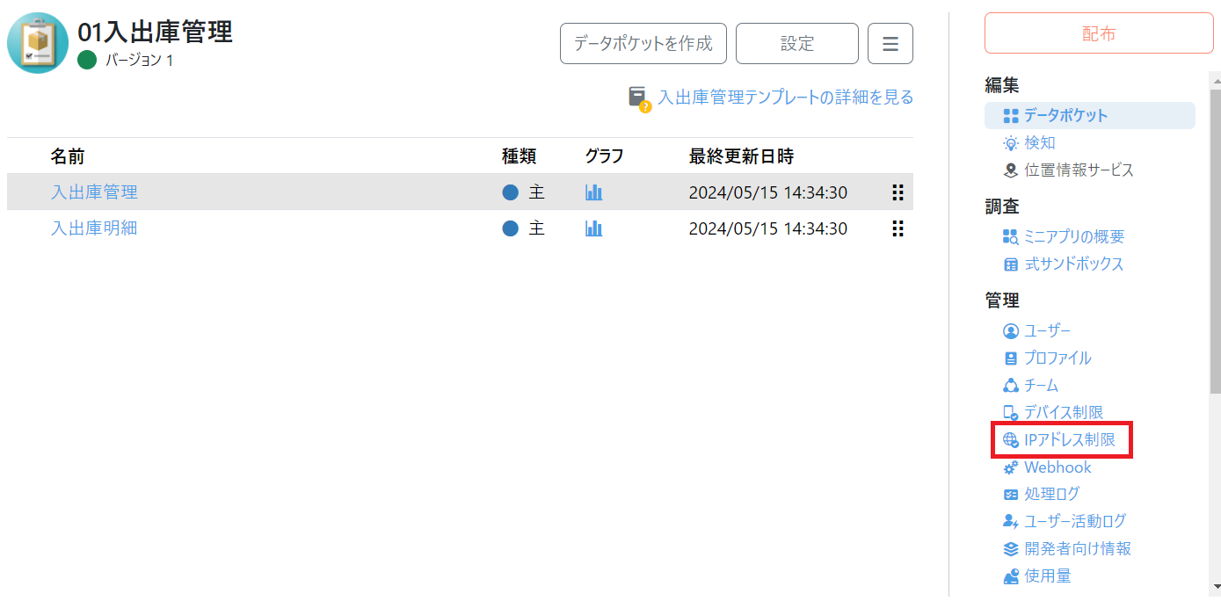The height and width of the screenshot is (601, 1221).
Task: Open the 設定 button
Action: 797,44
